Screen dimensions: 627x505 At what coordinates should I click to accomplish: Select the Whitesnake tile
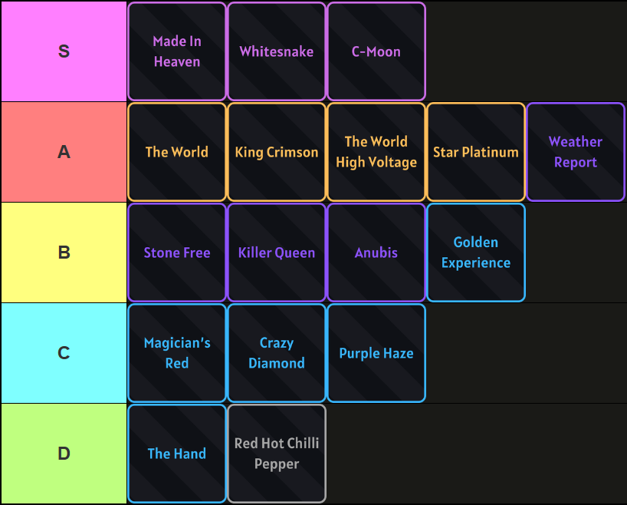277,51
